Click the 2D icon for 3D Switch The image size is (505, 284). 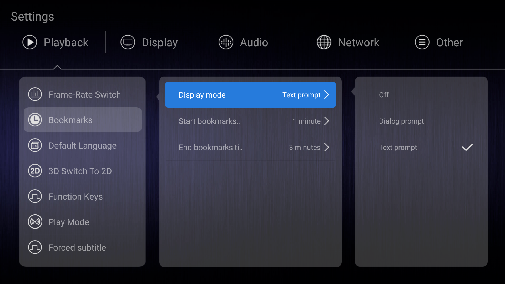[35, 171]
